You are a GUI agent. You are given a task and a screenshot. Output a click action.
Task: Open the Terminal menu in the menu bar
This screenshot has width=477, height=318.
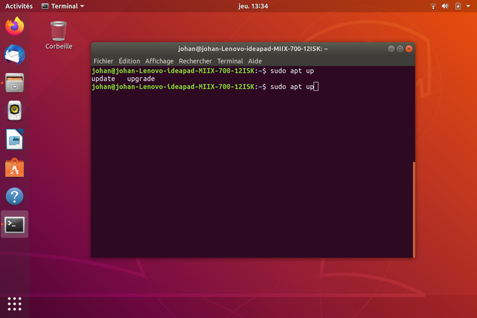point(230,61)
